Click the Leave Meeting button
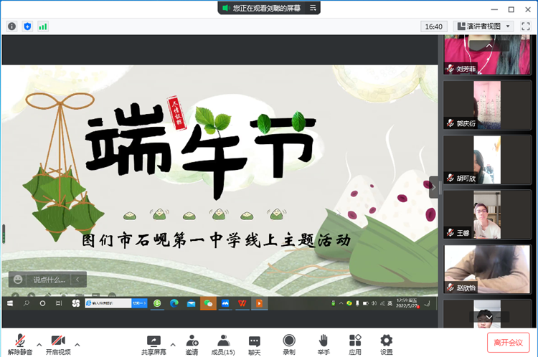This screenshot has height=357, width=538. (508, 342)
